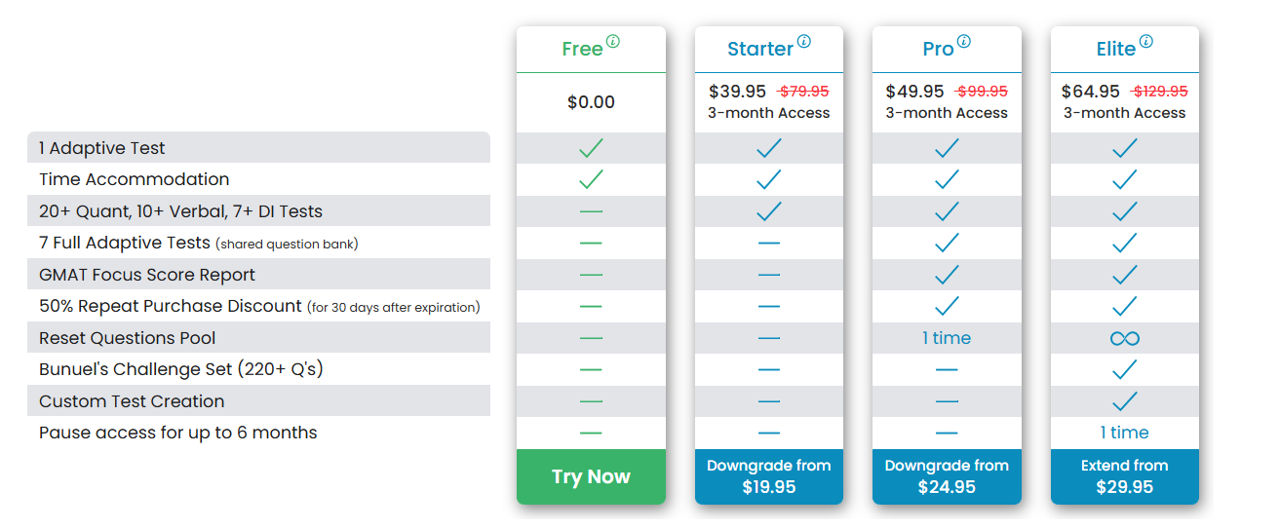
Task: Click the info icon beside Pro
Action: pos(963,41)
